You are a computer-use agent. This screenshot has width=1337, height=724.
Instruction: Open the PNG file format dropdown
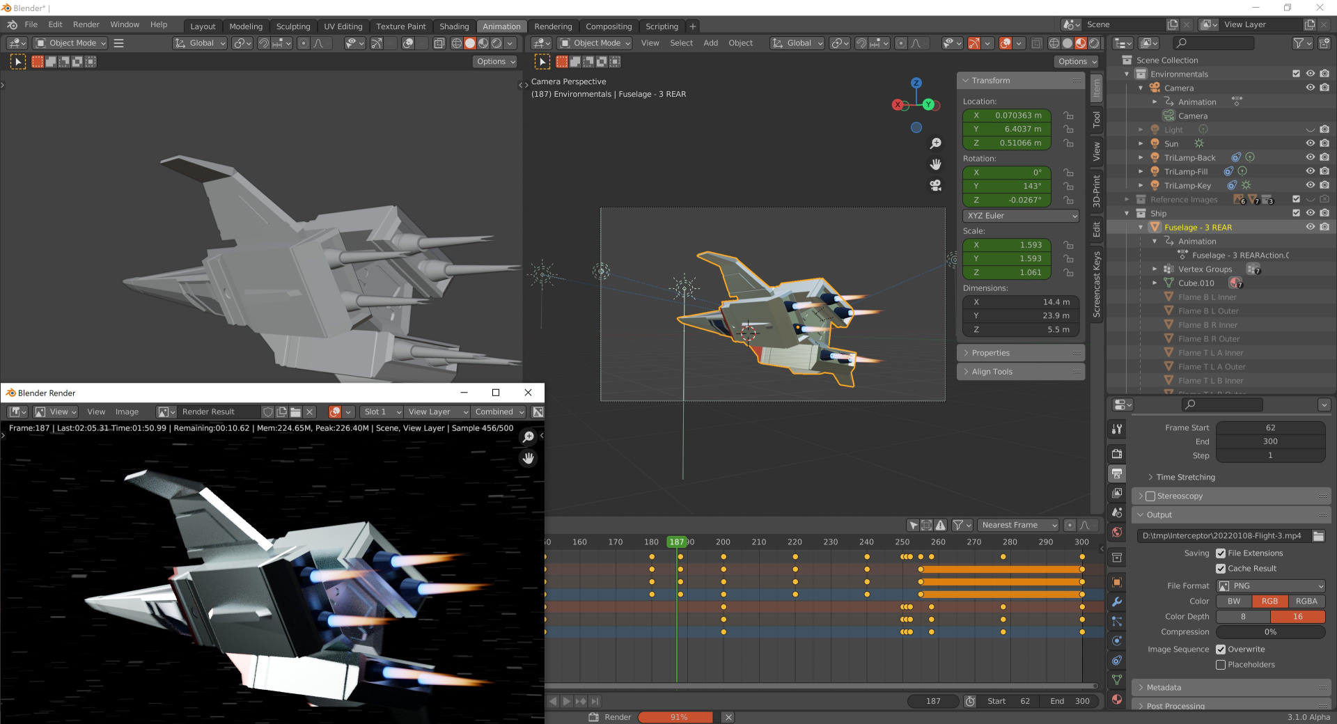[1270, 586]
